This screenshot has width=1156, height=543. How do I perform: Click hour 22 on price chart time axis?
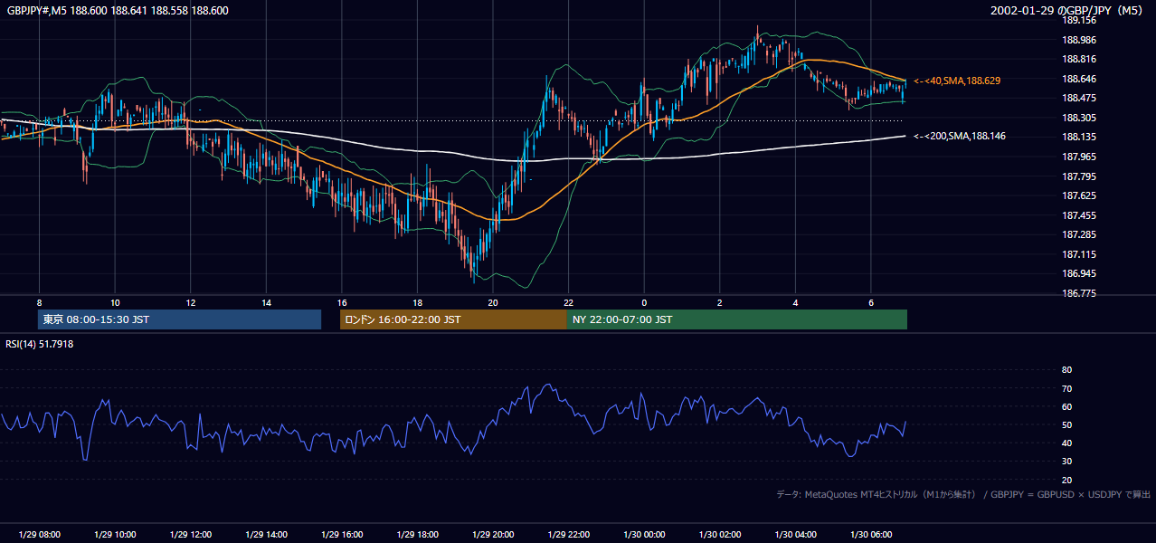pyautogui.click(x=568, y=302)
